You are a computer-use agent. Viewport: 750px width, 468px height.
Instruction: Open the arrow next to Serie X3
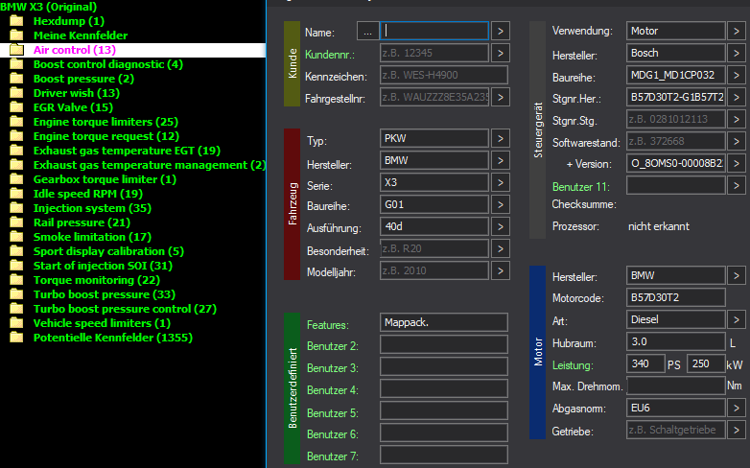pos(501,182)
